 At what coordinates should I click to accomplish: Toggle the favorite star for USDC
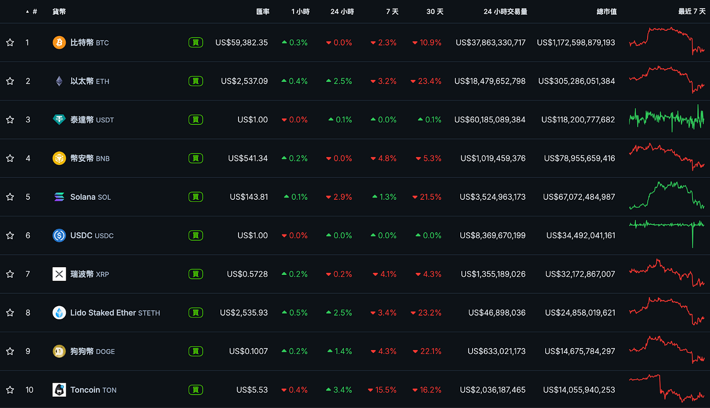tap(10, 235)
